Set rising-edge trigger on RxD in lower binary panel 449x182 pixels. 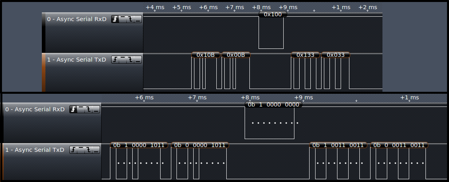pyautogui.click(x=73, y=109)
